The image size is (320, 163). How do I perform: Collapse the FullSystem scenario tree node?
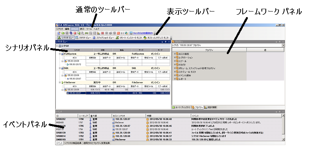click(59, 53)
